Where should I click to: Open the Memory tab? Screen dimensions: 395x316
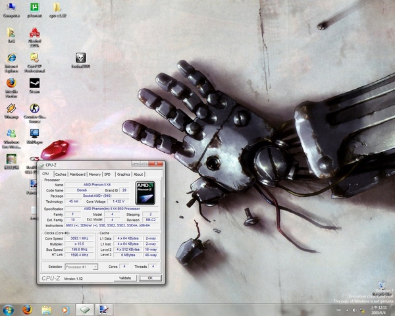click(x=95, y=174)
